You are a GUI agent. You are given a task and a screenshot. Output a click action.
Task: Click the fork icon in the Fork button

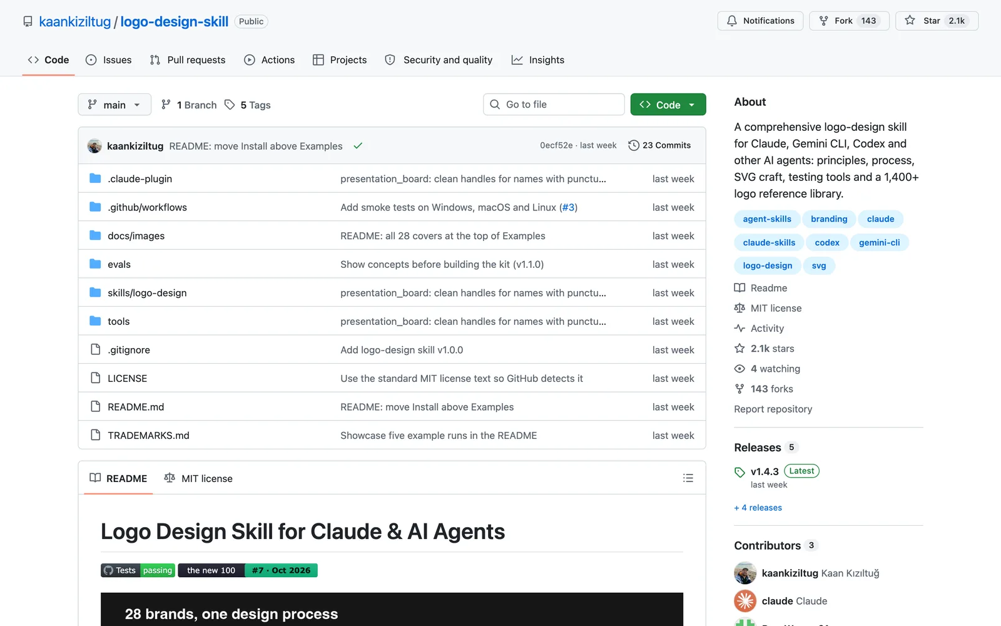click(823, 21)
